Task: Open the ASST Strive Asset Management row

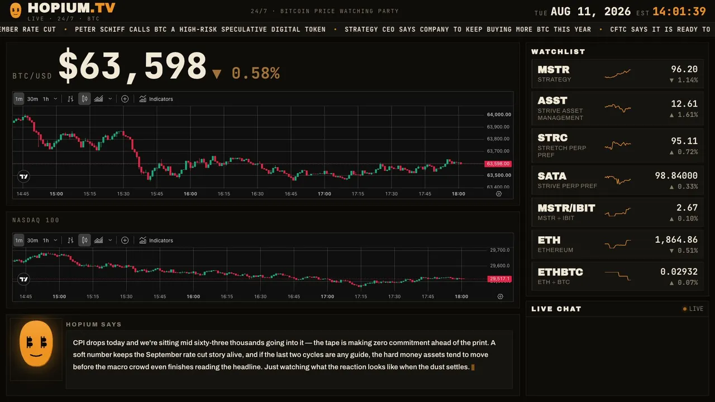Action: coord(618,108)
